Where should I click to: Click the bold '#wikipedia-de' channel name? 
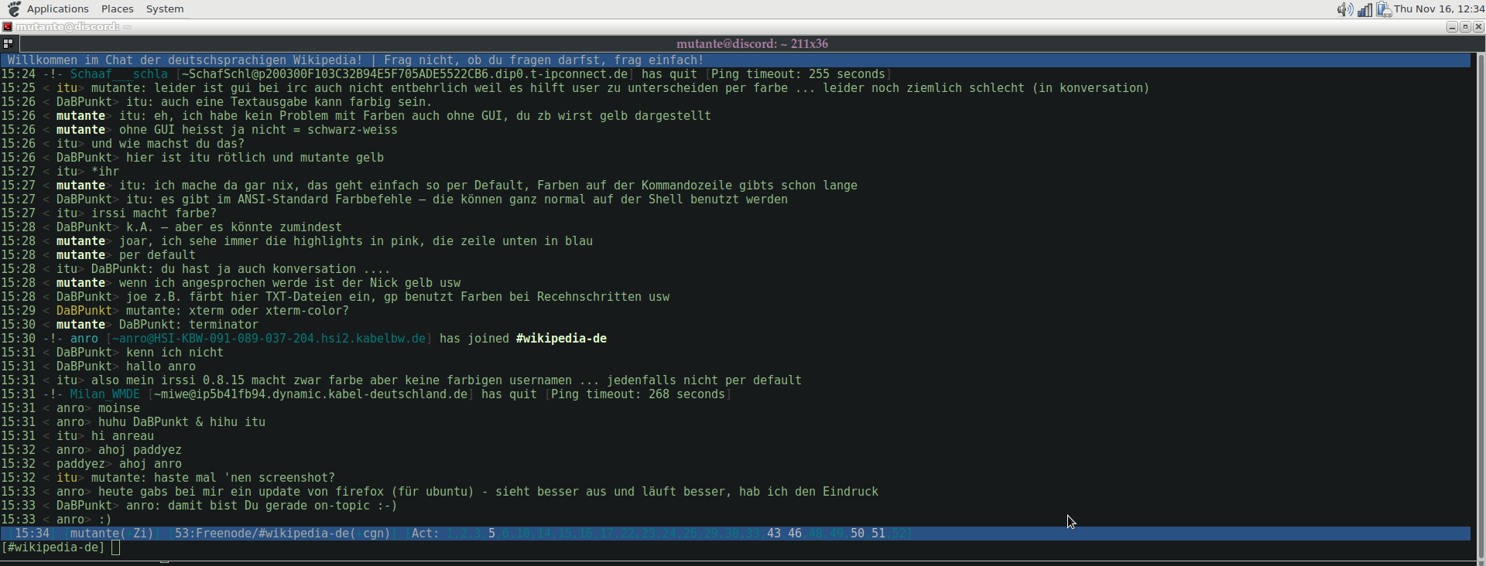[x=561, y=339]
